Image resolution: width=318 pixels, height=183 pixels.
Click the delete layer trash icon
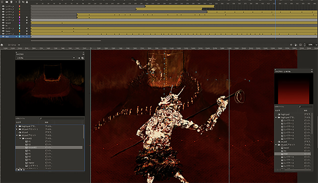(x=11, y=2)
